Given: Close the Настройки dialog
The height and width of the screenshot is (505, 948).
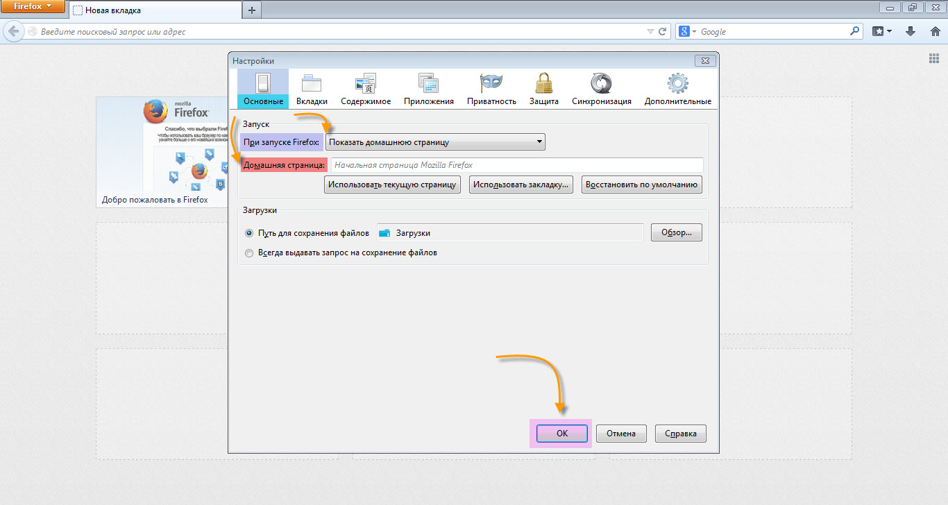Looking at the screenshot, I should [x=704, y=61].
